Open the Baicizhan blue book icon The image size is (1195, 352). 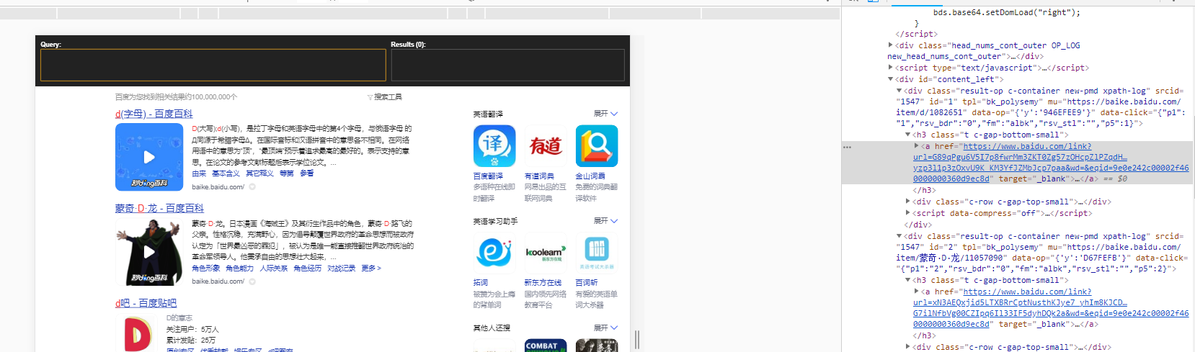(x=597, y=253)
